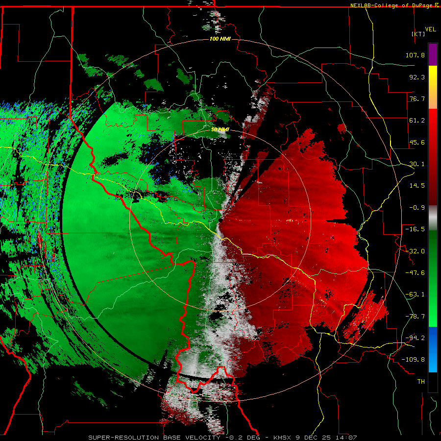
Task: Select the 61.2 scale value
Action: [417, 121]
